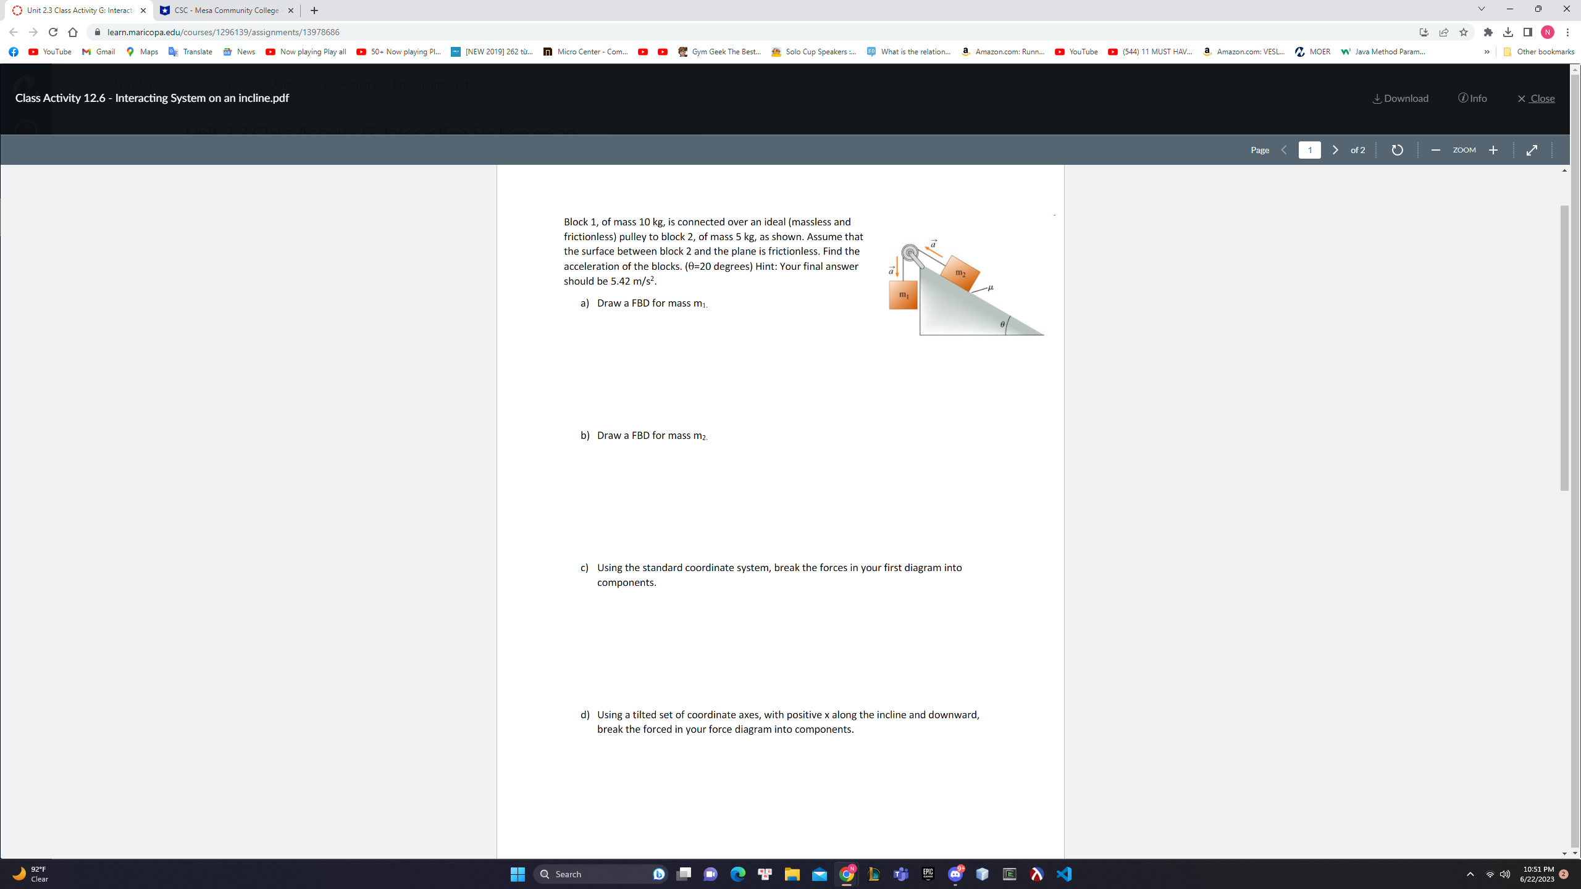Zoom in on the PDF
The image size is (1581, 889).
click(x=1493, y=150)
